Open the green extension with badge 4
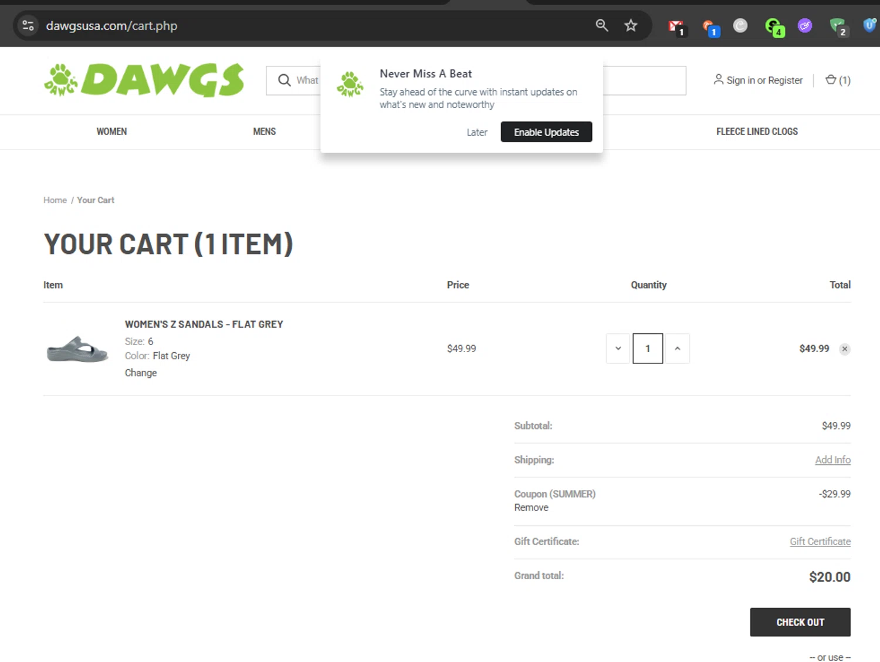The width and height of the screenshot is (880, 662). point(774,26)
